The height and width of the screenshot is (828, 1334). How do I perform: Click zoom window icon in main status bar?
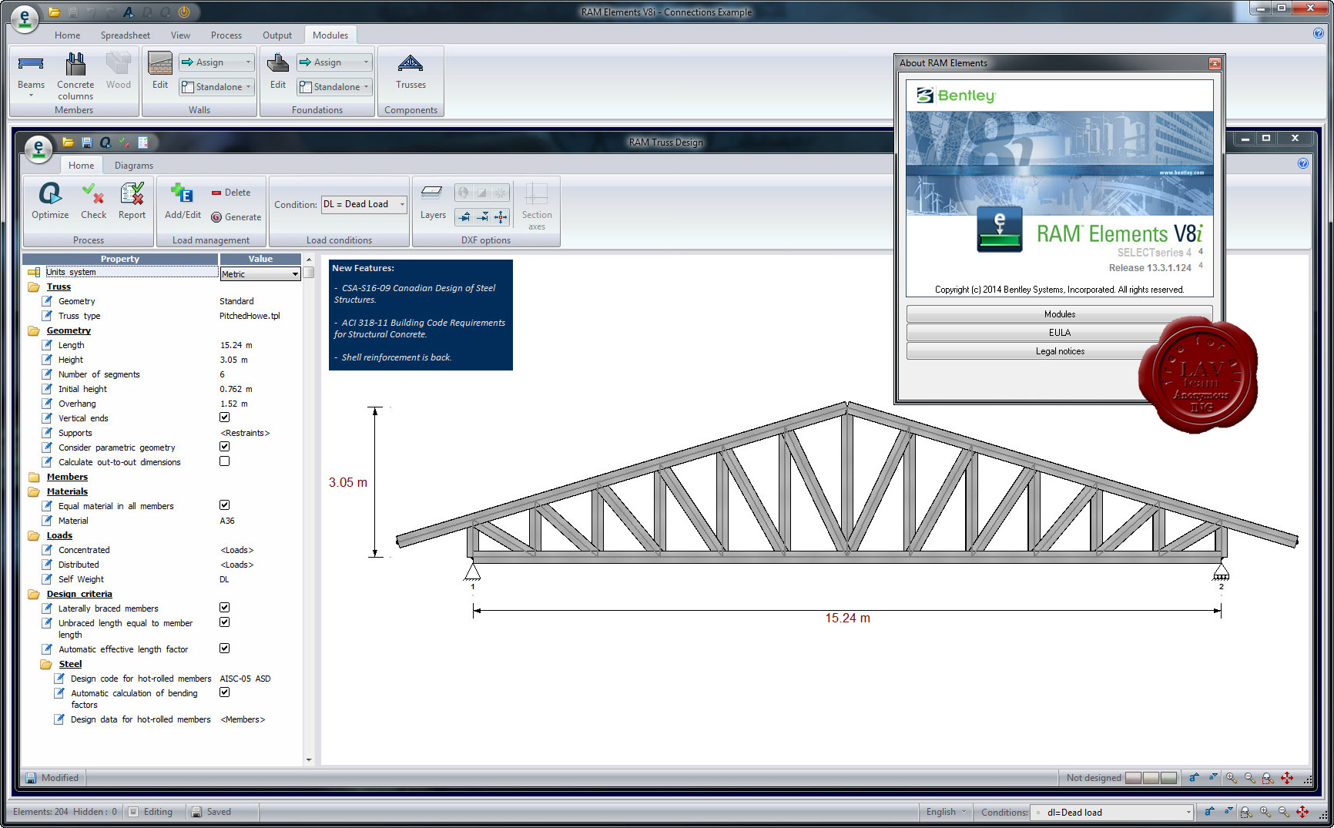pos(1247,812)
